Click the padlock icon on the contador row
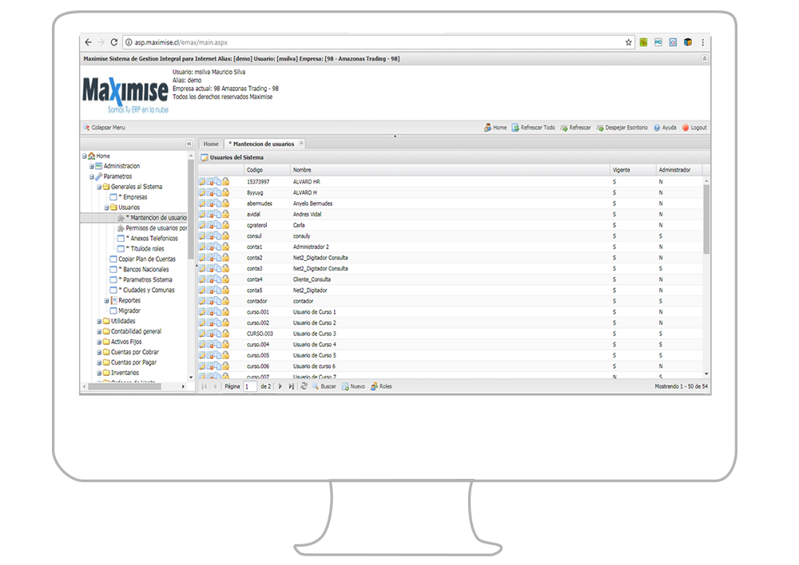799x565 pixels. [x=225, y=301]
